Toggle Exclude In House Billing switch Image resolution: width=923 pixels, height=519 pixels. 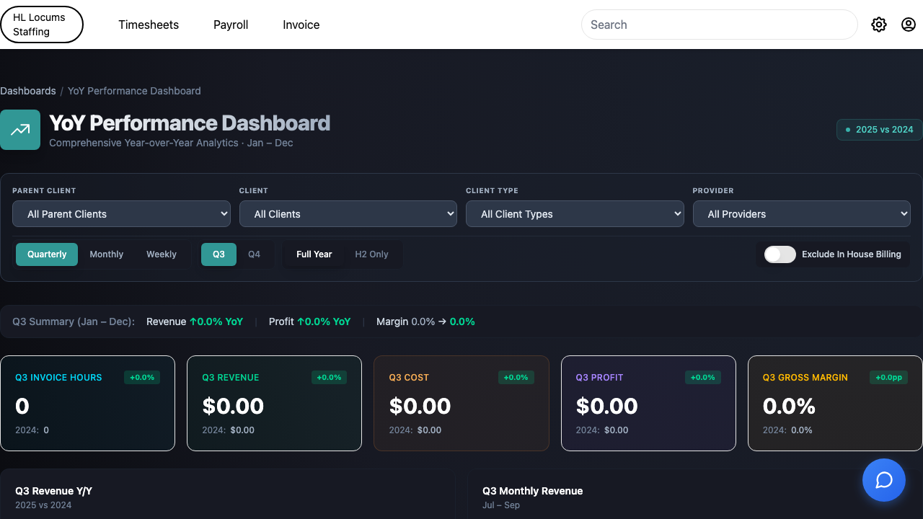[x=780, y=254]
